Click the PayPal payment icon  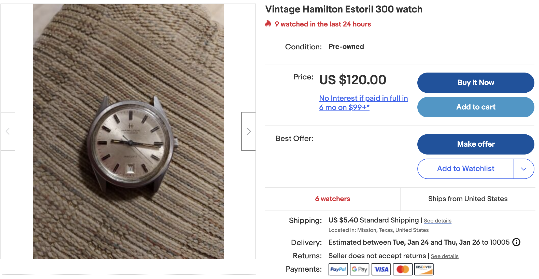pos(338,269)
